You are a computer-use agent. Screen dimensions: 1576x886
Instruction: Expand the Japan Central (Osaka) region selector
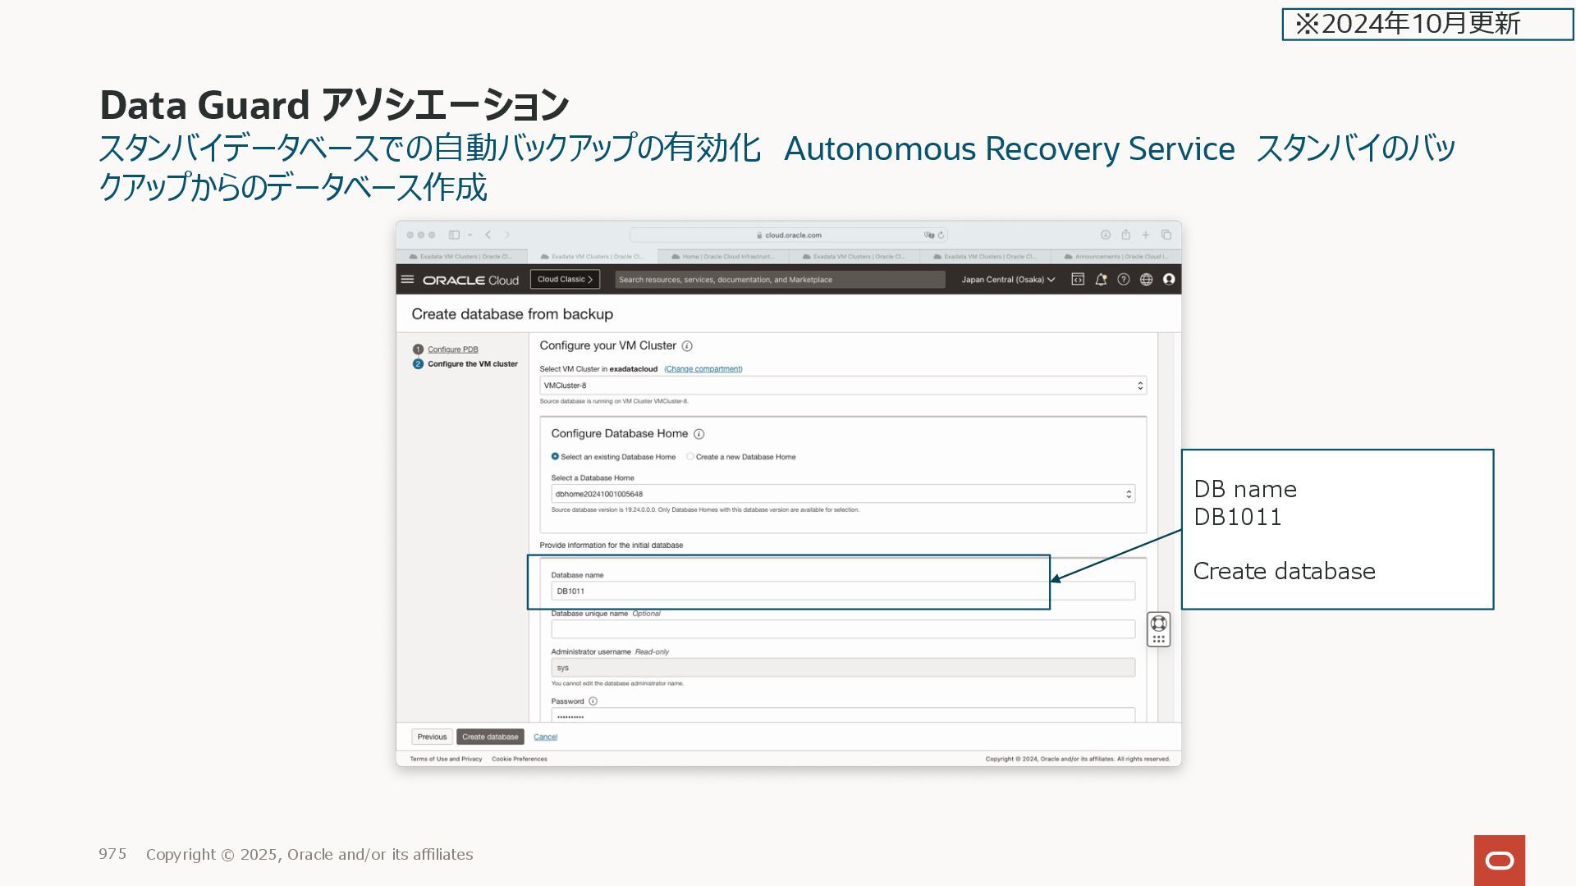click(x=1008, y=280)
